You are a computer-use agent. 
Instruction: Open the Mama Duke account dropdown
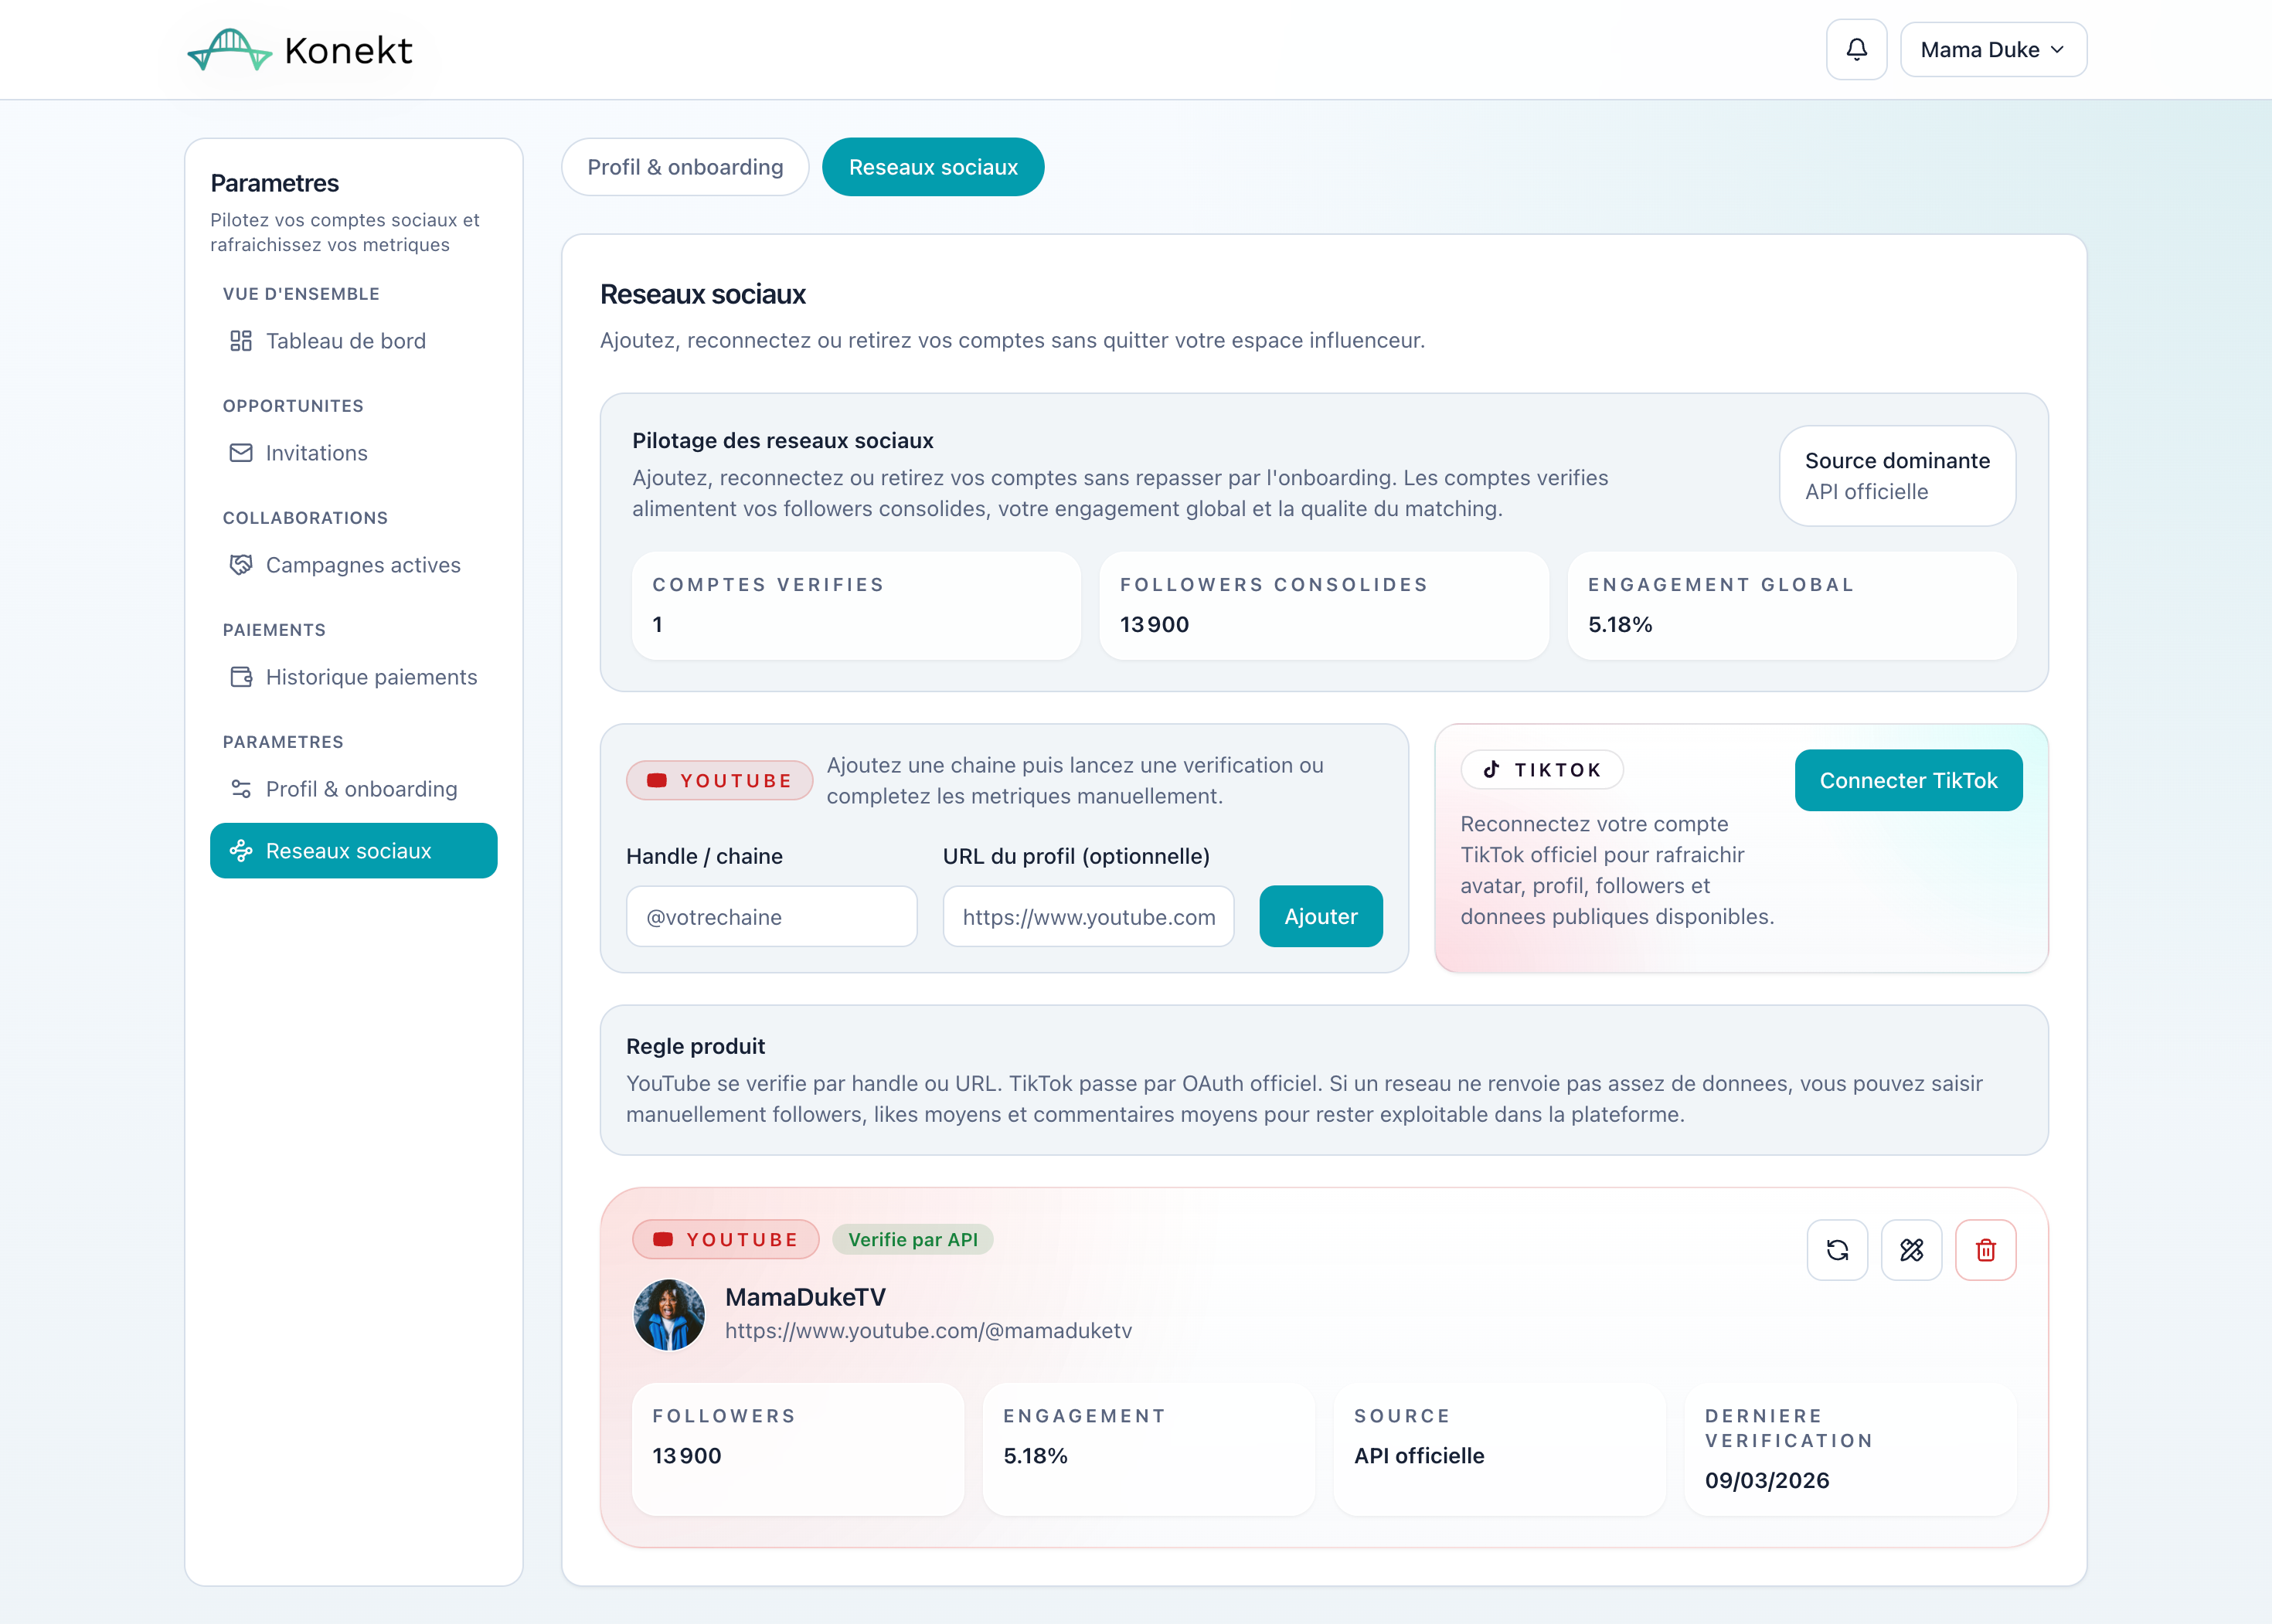coord(1992,48)
